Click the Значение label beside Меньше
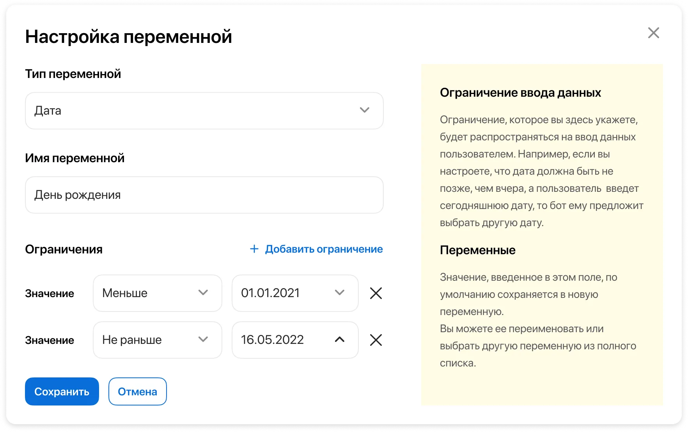 (x=50, y=294)
